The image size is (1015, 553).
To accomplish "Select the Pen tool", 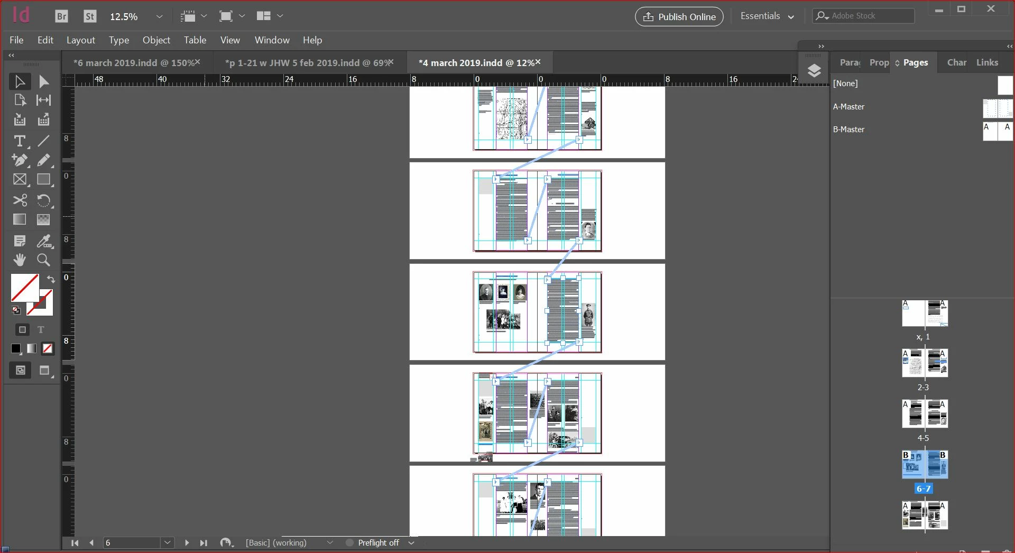I will click(x=20, y=160).
